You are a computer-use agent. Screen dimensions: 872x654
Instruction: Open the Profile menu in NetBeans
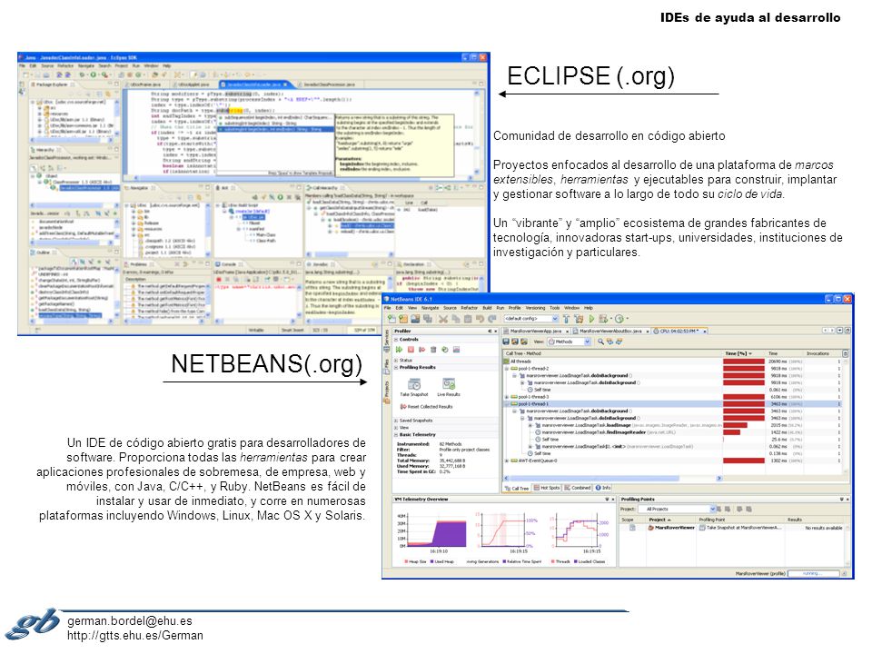coord(514,308)
